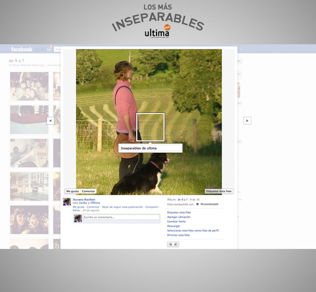Click the 'Me gusta' button on photo
316x292 pixels.
[x=72, y=191]
